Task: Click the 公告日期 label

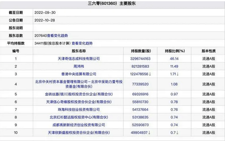Action: point(16,20)
